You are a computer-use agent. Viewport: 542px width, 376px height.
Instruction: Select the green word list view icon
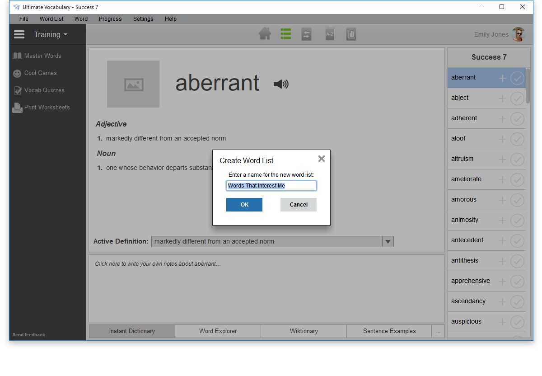pos(285,34)
